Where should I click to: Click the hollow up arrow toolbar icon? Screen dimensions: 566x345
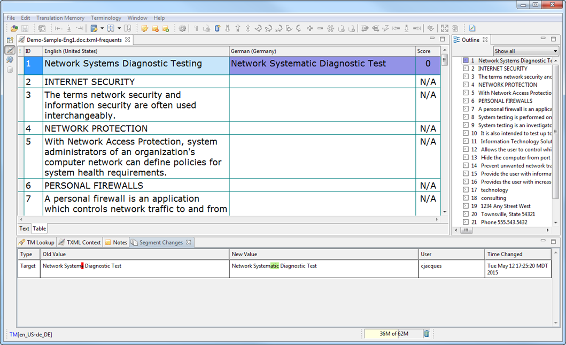(x=238, y=28)
